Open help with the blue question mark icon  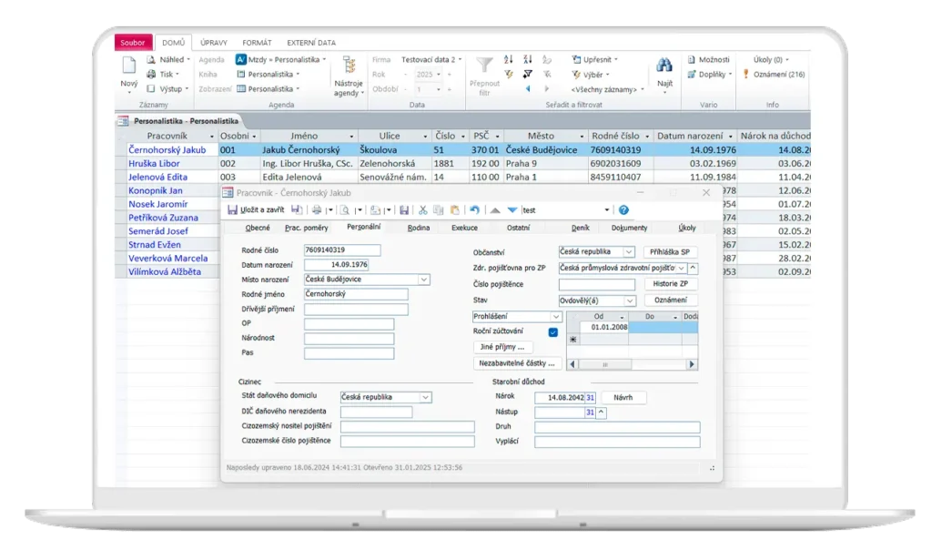point(623,209)
